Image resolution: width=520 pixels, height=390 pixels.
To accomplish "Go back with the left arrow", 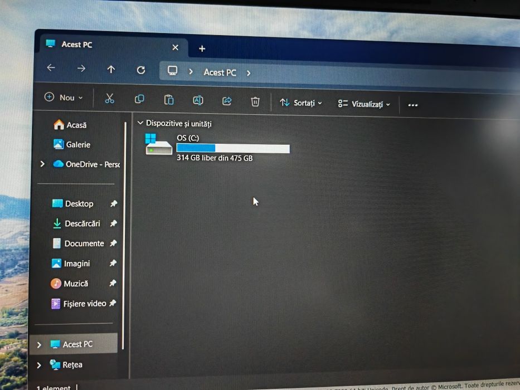I will click(x=51, y=67).
